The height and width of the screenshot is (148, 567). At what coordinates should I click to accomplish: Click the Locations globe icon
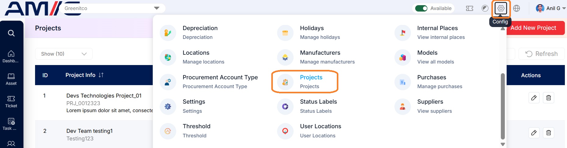[168, 57]
